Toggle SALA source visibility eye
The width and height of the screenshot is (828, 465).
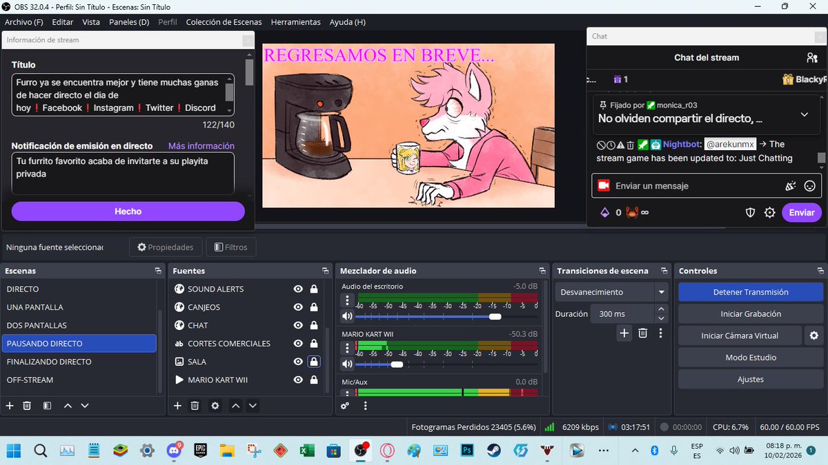point(298,362)
